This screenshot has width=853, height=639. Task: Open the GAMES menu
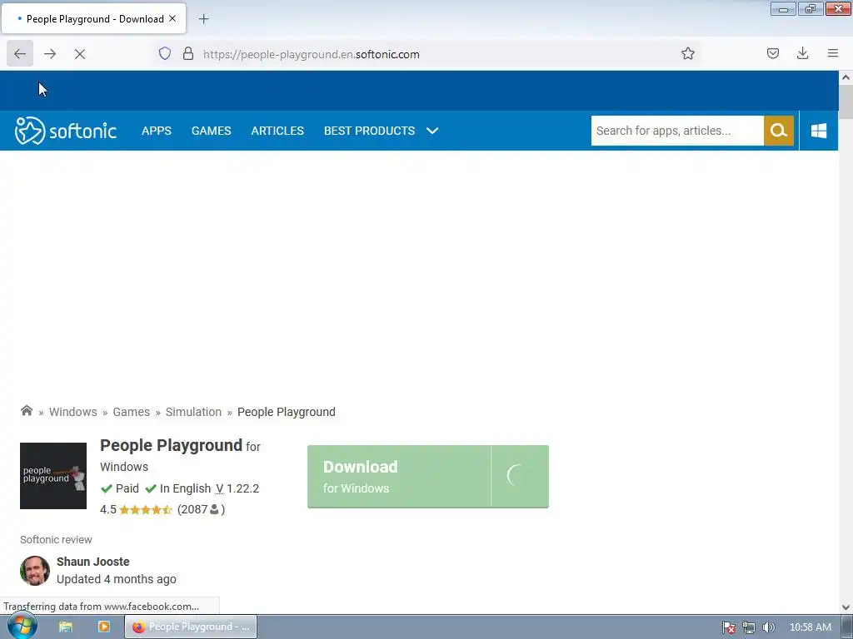211,131
